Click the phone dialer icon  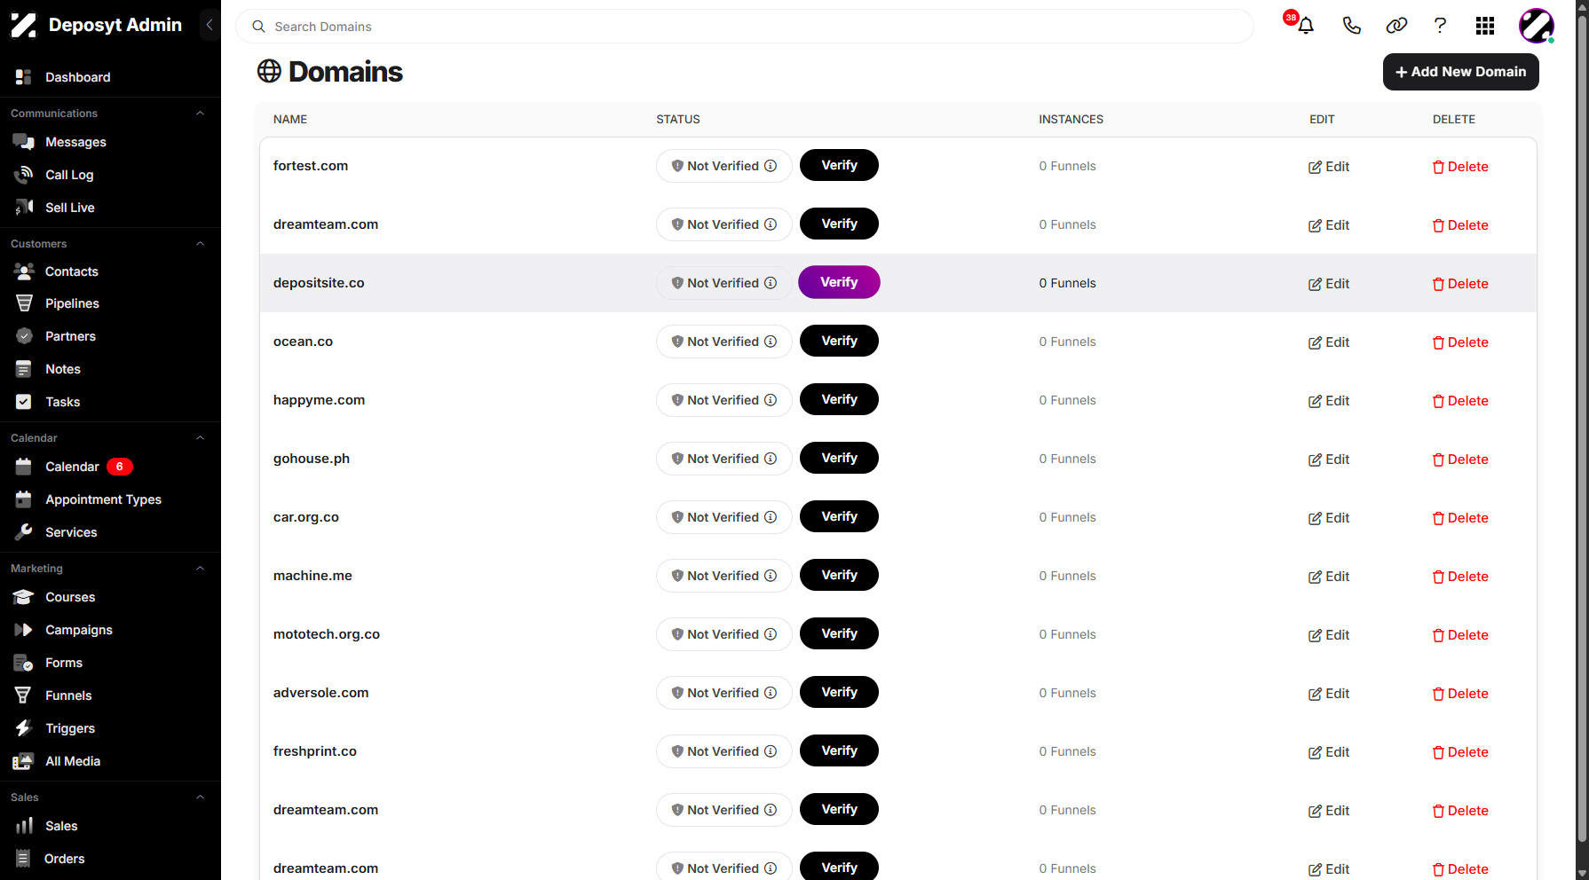(x=1351, y=26)
